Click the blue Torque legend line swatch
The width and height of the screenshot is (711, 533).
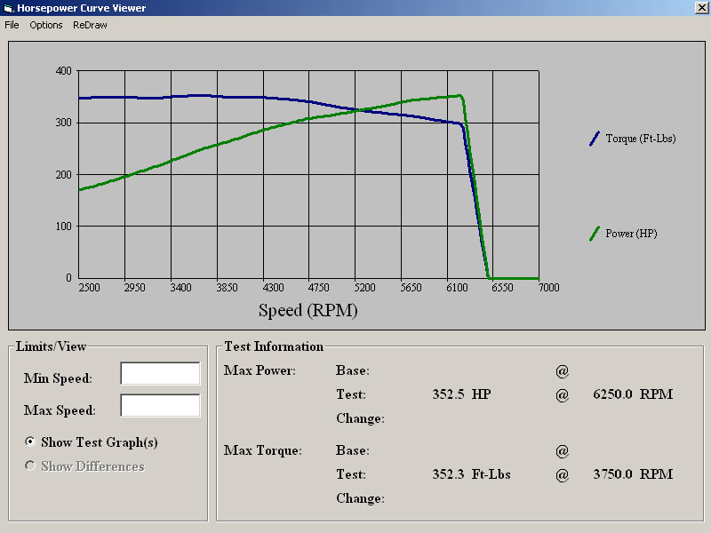(595, 139)
